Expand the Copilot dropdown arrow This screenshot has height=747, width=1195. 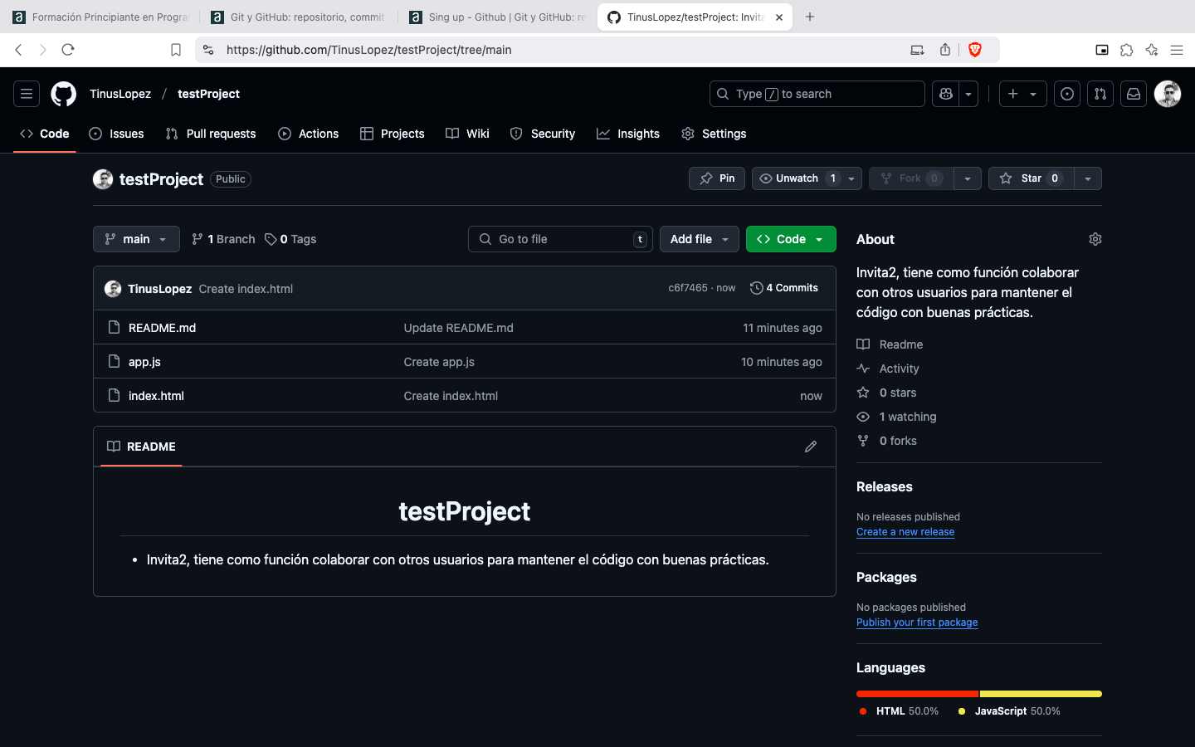[968, 94]
